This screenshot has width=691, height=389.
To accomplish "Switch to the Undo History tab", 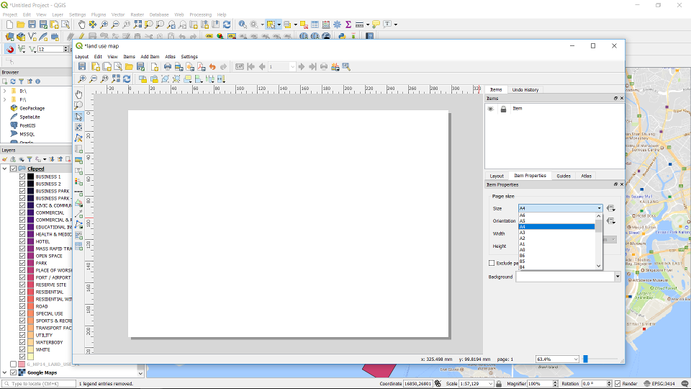I will coord(525,89).
